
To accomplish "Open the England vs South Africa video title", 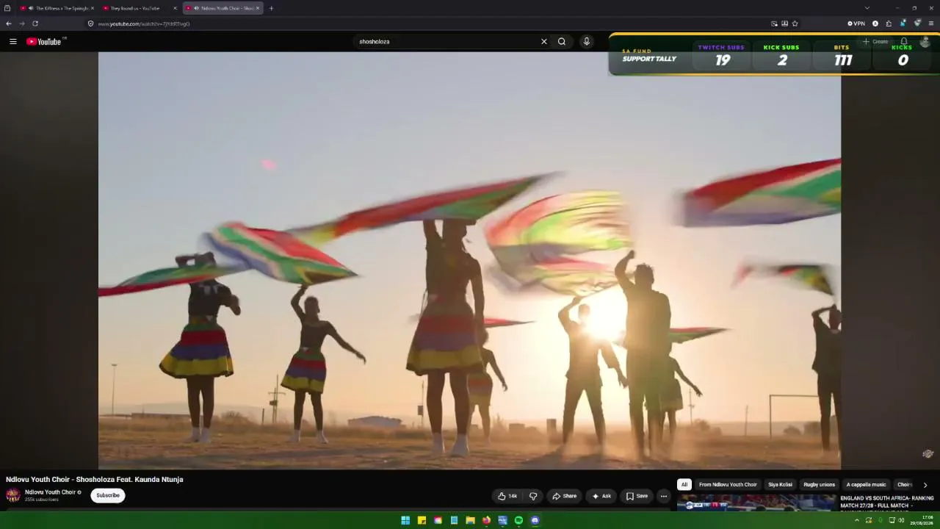I will click(887, 502).
